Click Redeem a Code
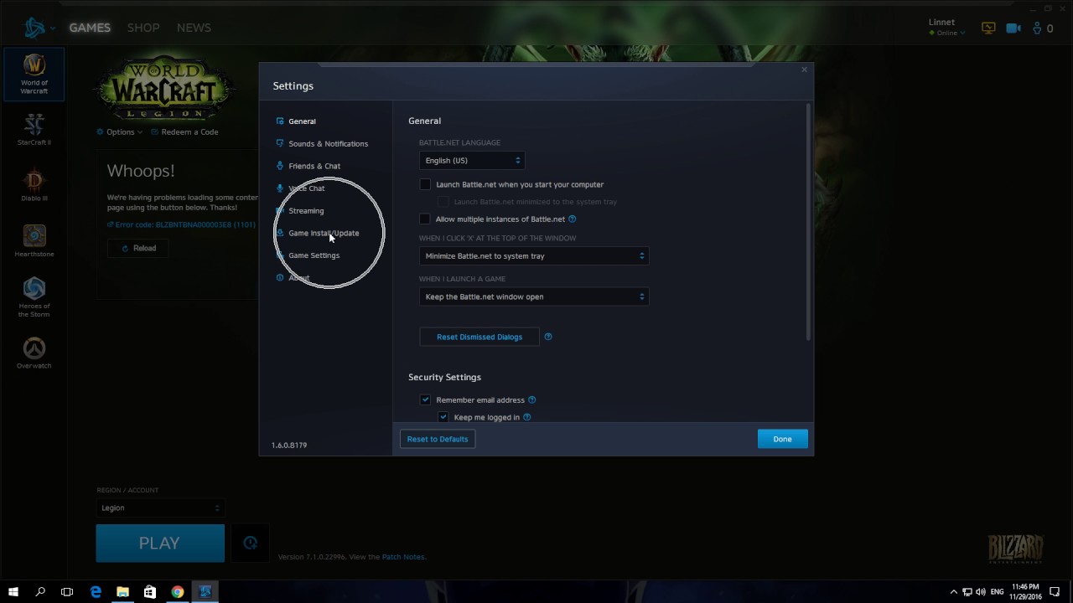 184,132
